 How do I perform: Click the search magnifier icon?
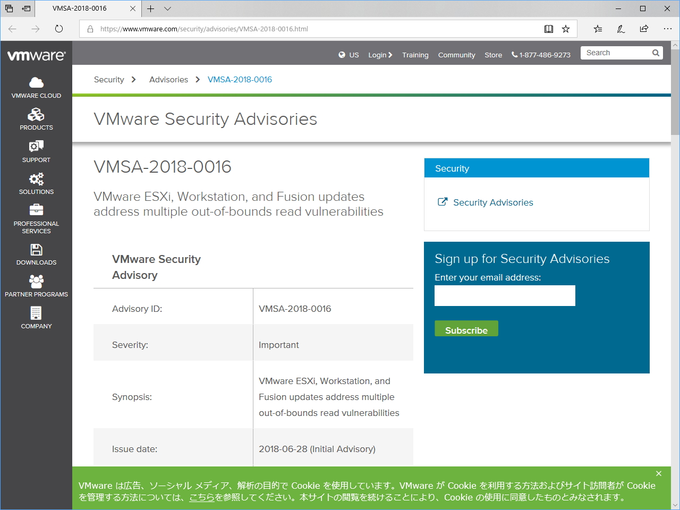[x=656, y=53]
